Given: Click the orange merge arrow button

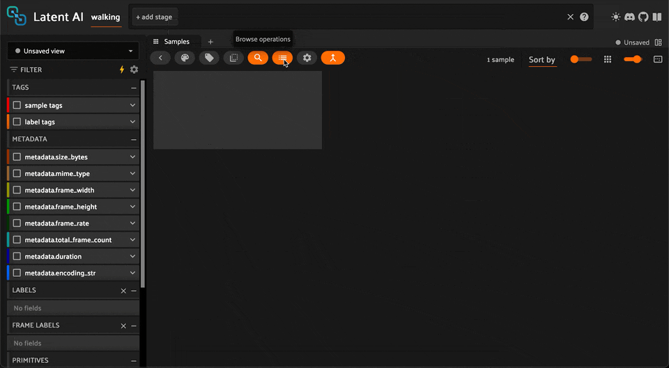Looking at the screenshot, I should tap(333, 58).
